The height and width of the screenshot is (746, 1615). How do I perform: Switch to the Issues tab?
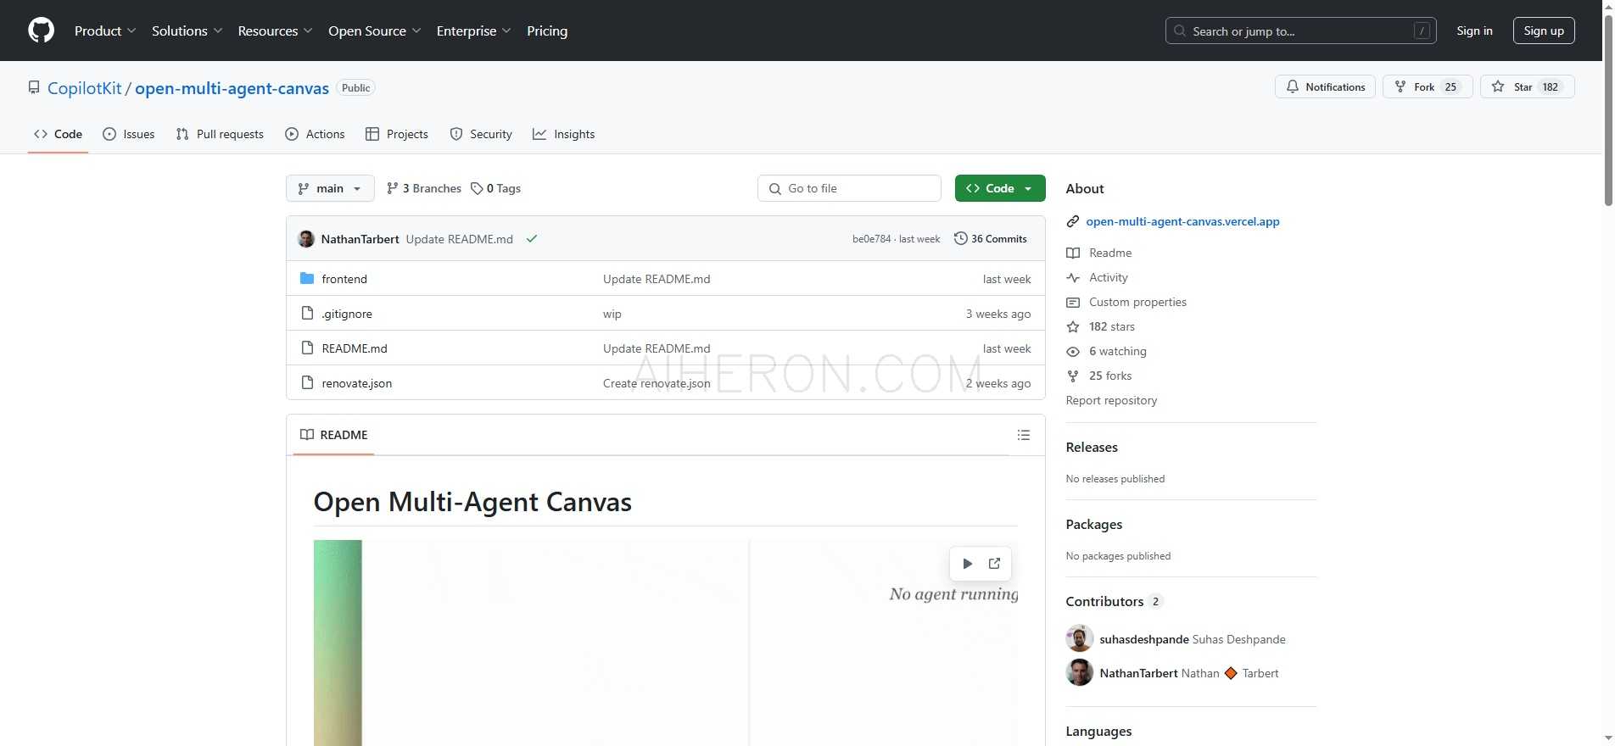[129, 134]
